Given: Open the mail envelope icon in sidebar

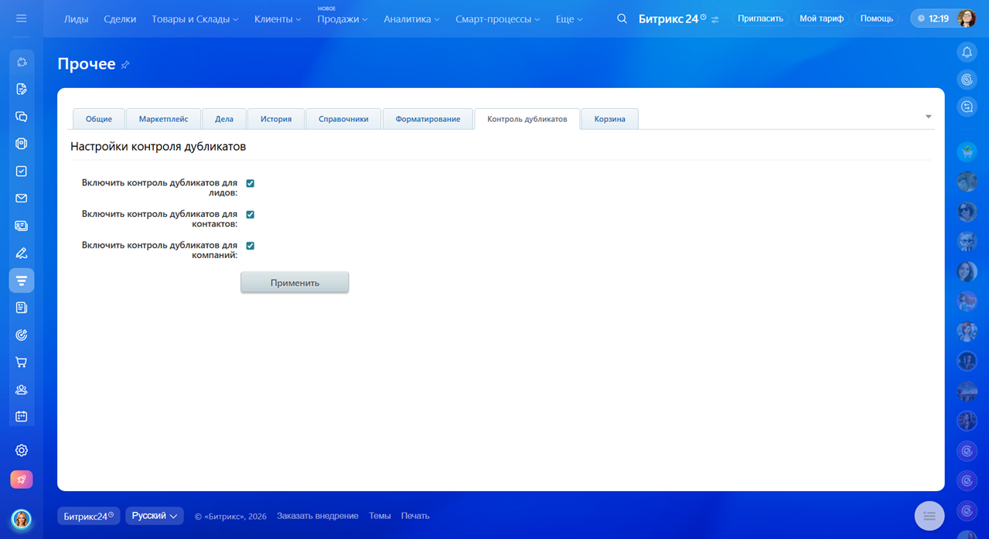Looking at the screenshot, I should [22, 198].
